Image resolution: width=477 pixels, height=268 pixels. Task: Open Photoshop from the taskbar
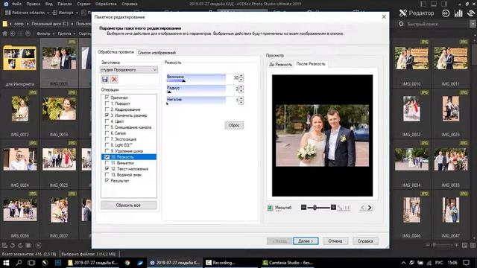[58, 263]
